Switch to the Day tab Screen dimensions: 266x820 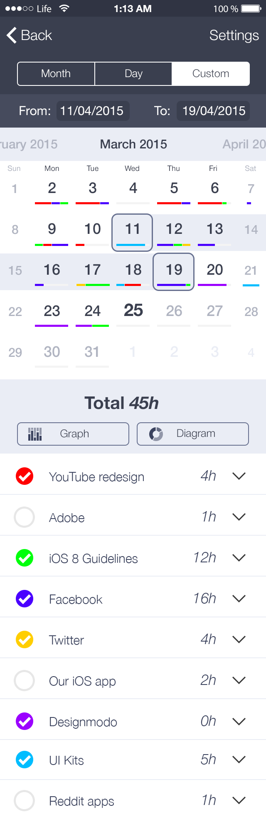coord(133,73)
